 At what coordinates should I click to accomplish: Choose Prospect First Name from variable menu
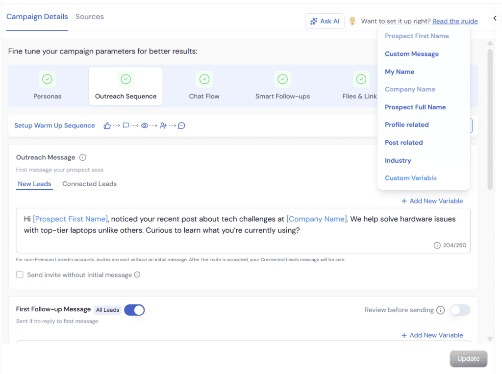pos(417,36)
